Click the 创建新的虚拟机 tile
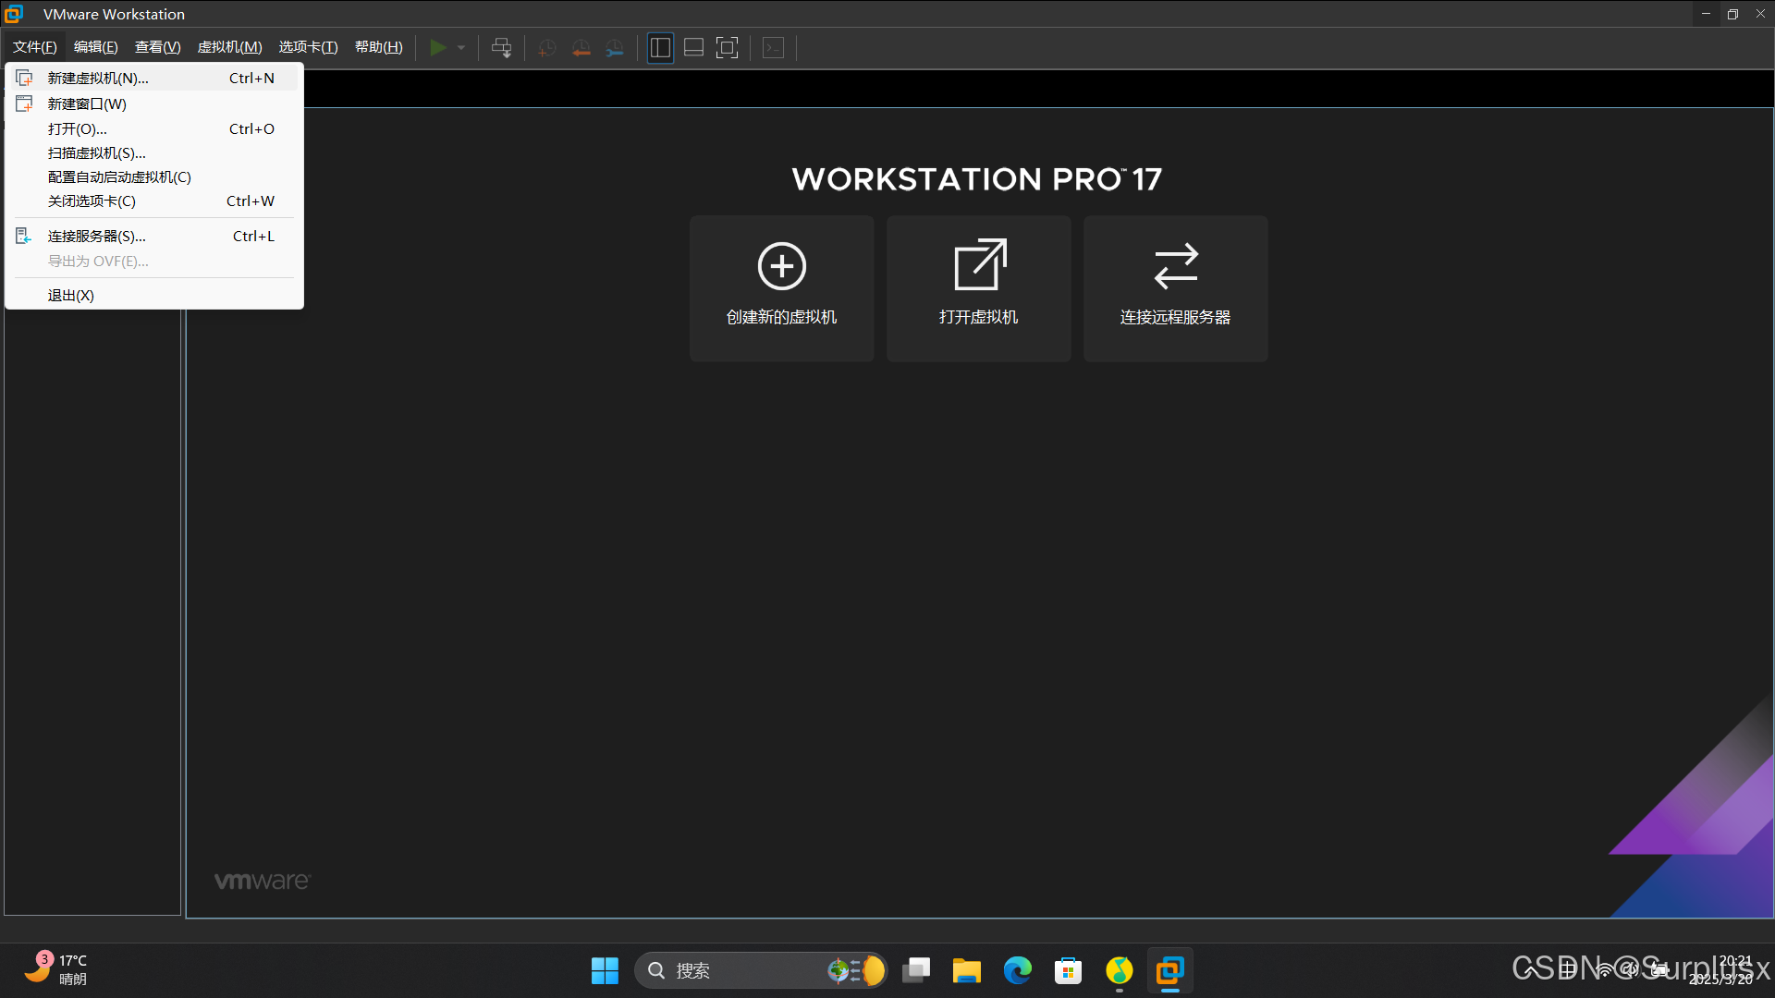 (x=781, y=287)
